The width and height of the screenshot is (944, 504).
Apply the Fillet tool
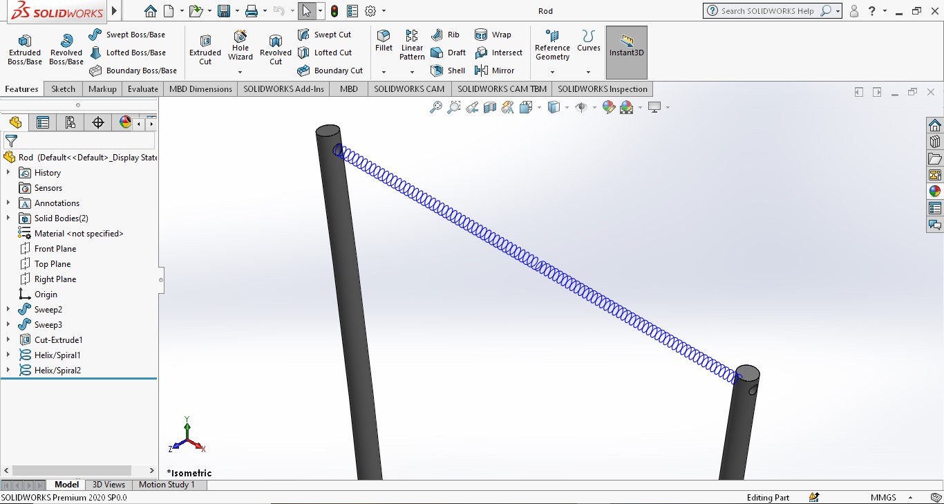click(384, 41)
